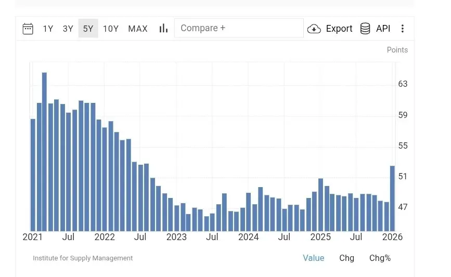Click the 59 axis value

[x=403, y=115]
